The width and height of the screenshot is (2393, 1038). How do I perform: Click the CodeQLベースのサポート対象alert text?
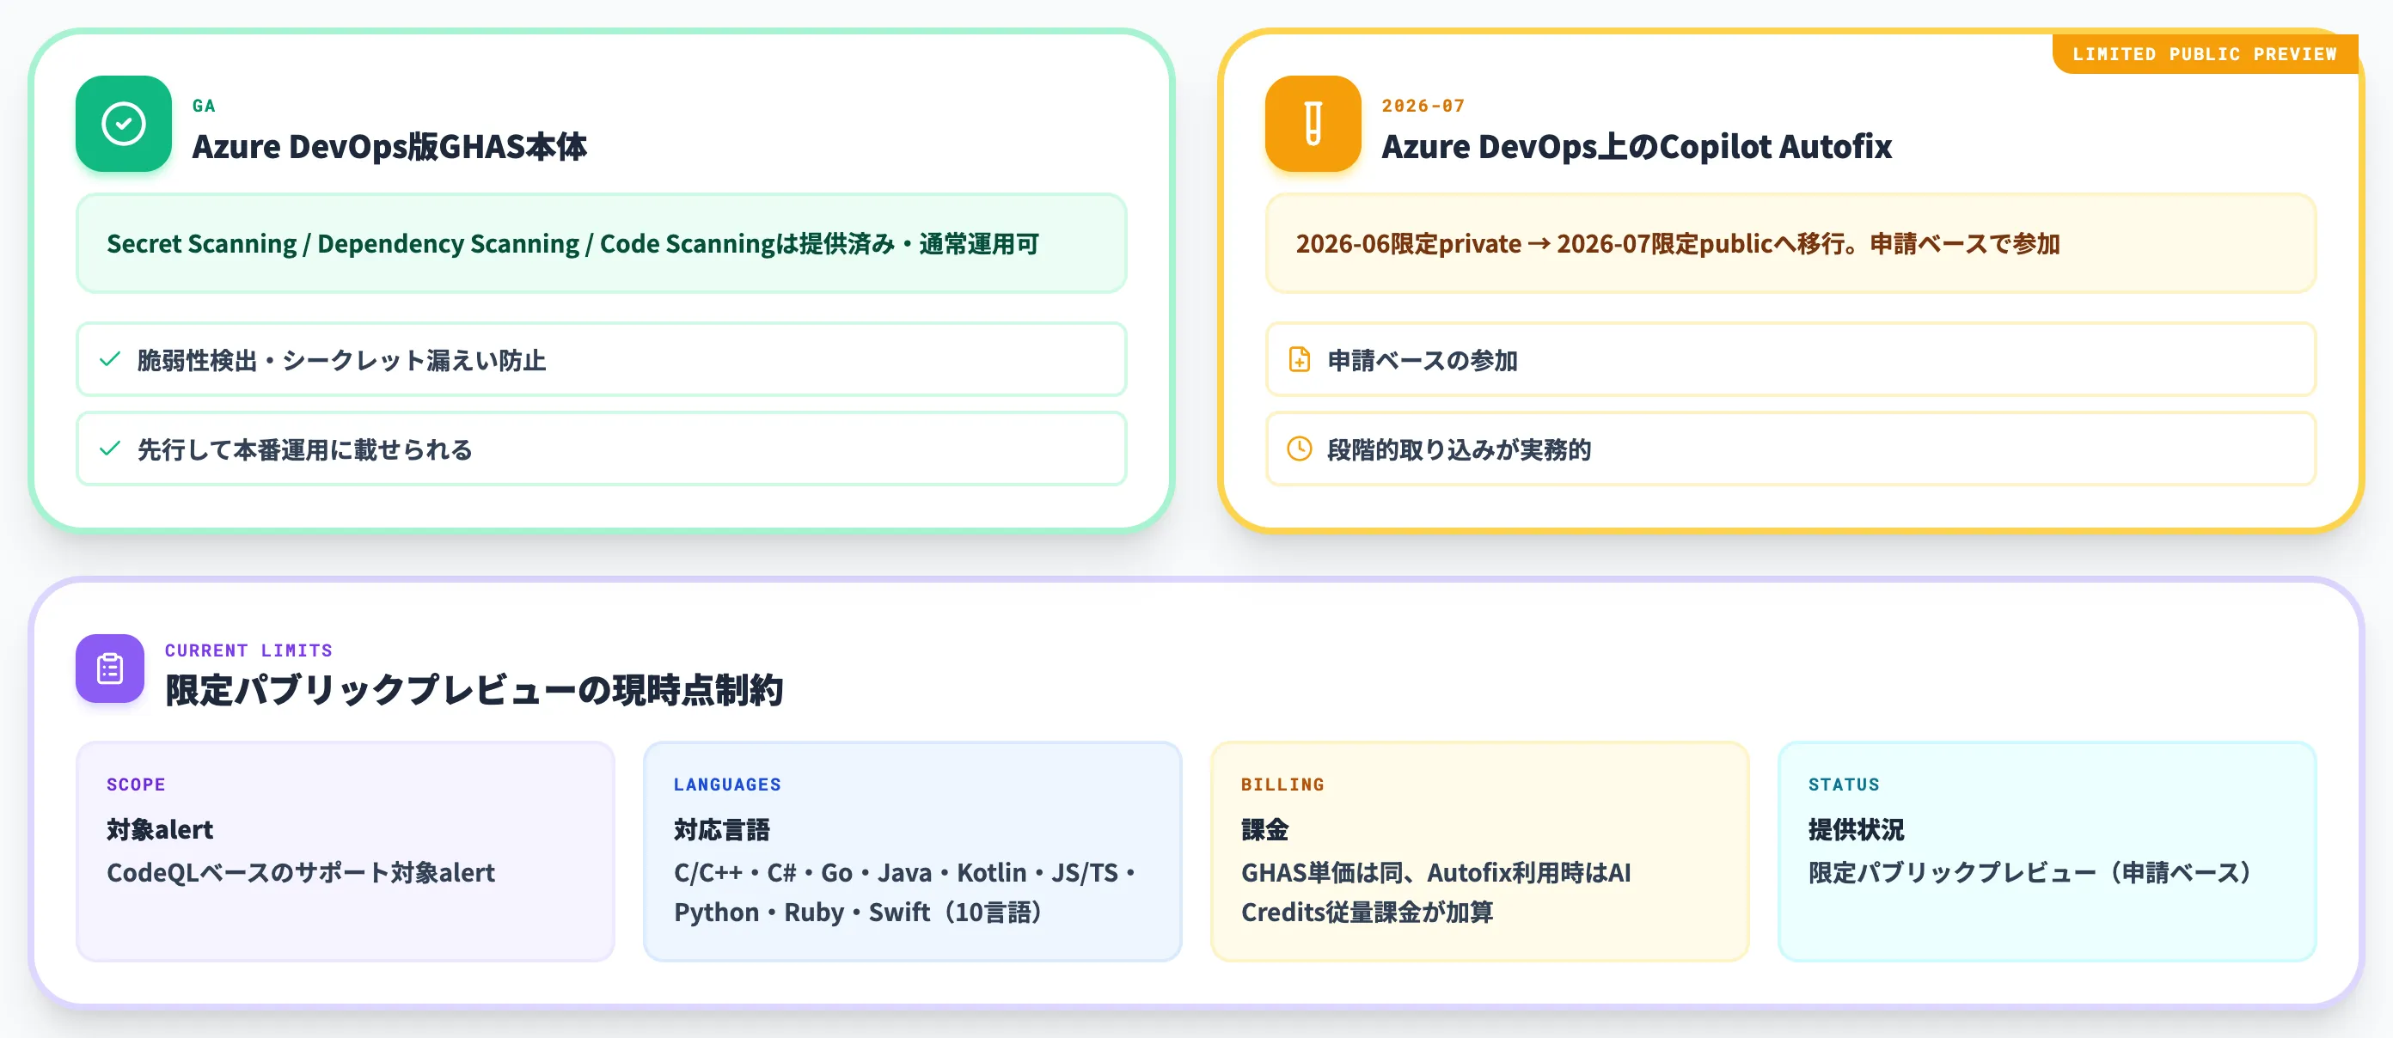(301, 873)
